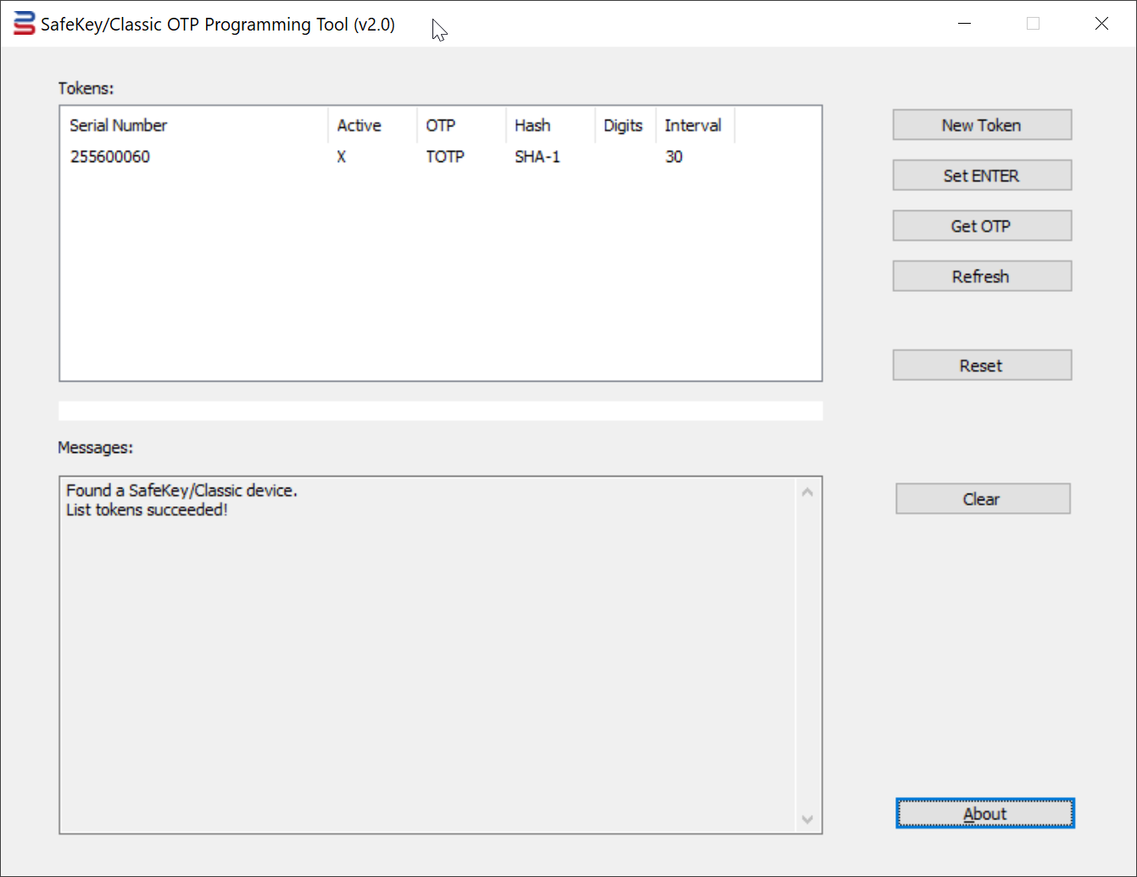The width and height of the screenshot is (1137, 877).
Task: Select token row 255600060
Action: click(110, 157)
